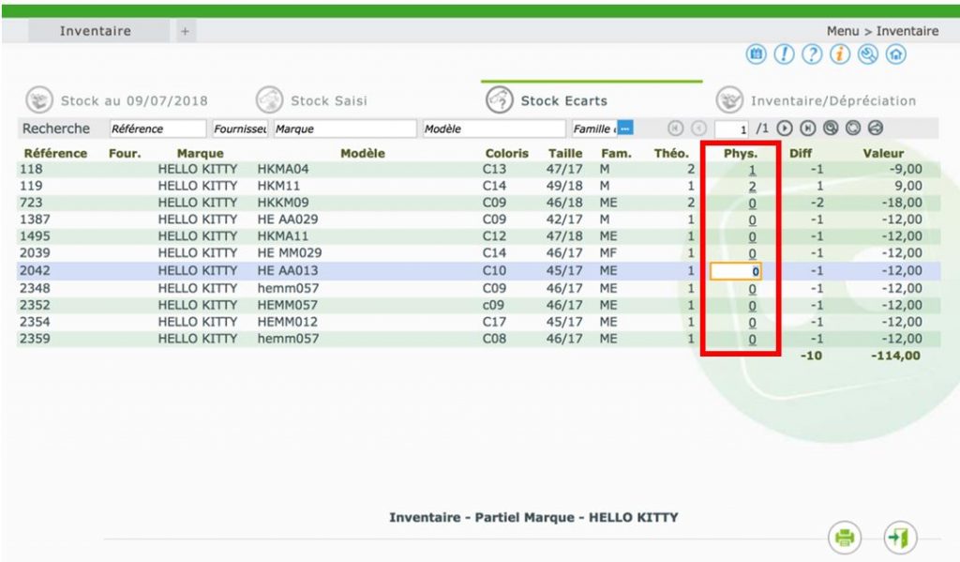Go to previous page of results
The height and width of the screenshot is (562, 960).
click(x=698, y=129)
